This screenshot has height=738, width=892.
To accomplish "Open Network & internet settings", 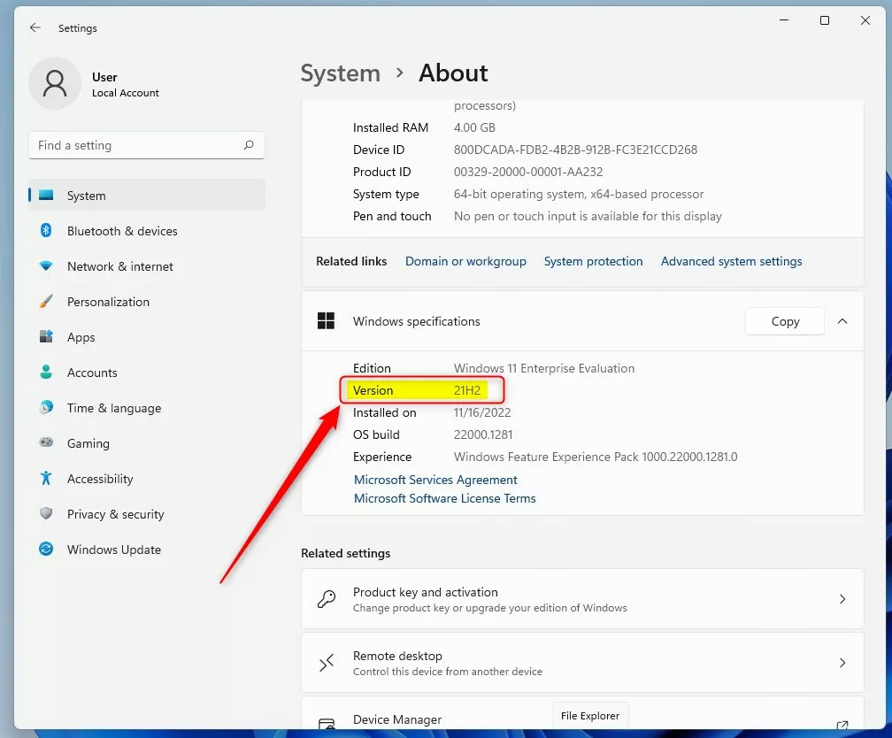I will coord(119,266).
